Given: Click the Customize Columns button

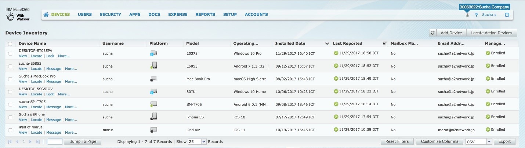Looking at the screenshot, I should coord(439,141).
